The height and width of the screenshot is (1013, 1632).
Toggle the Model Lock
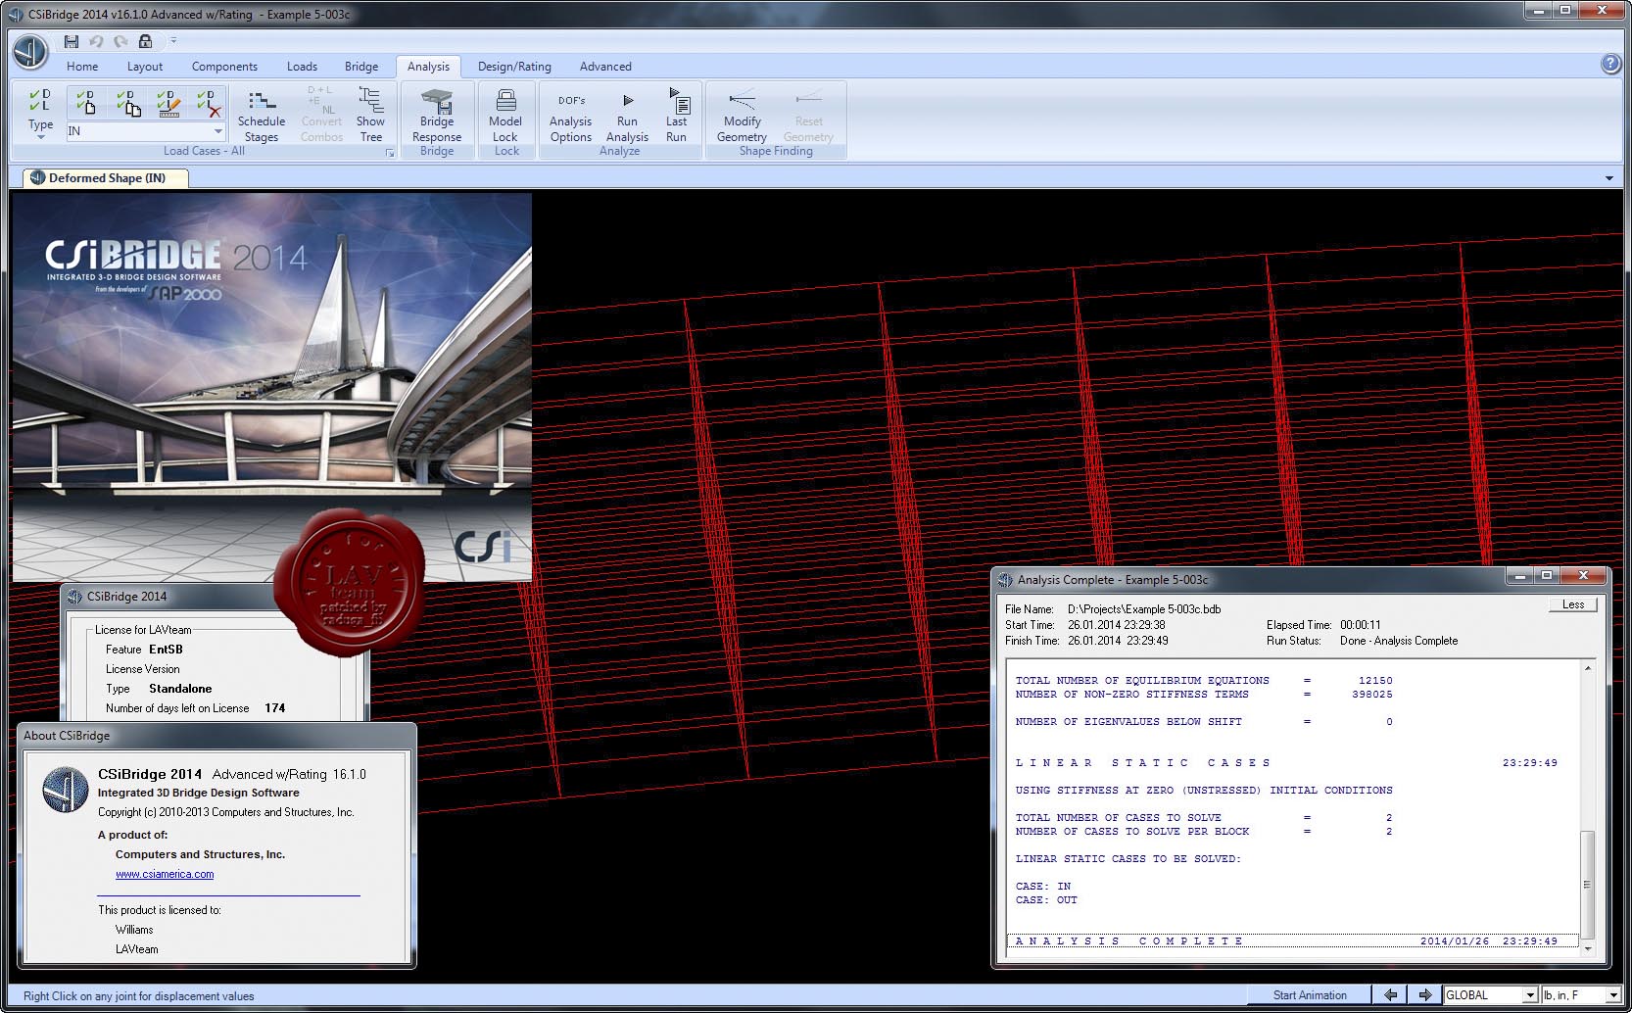[x=505, y=116]
